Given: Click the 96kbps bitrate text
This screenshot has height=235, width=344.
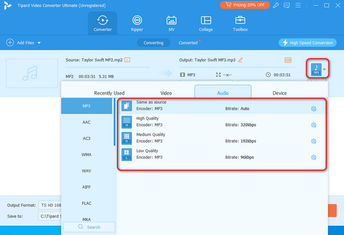Looking at the screenshot, I should coord(247,157).
